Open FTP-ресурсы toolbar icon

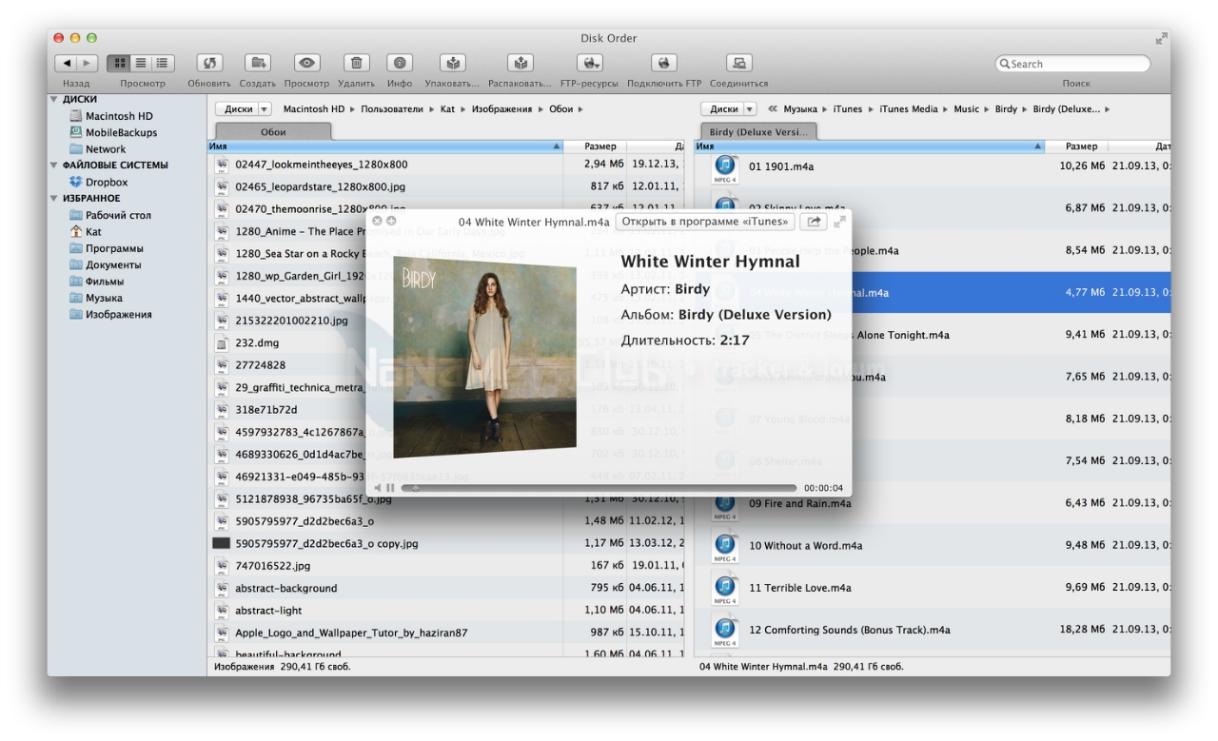pyautogui.click(x=590, y=63)
